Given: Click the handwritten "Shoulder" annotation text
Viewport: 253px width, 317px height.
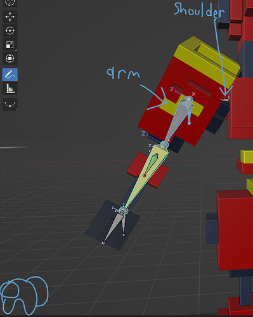Looking at the screenshot, I should pos(199,11).
